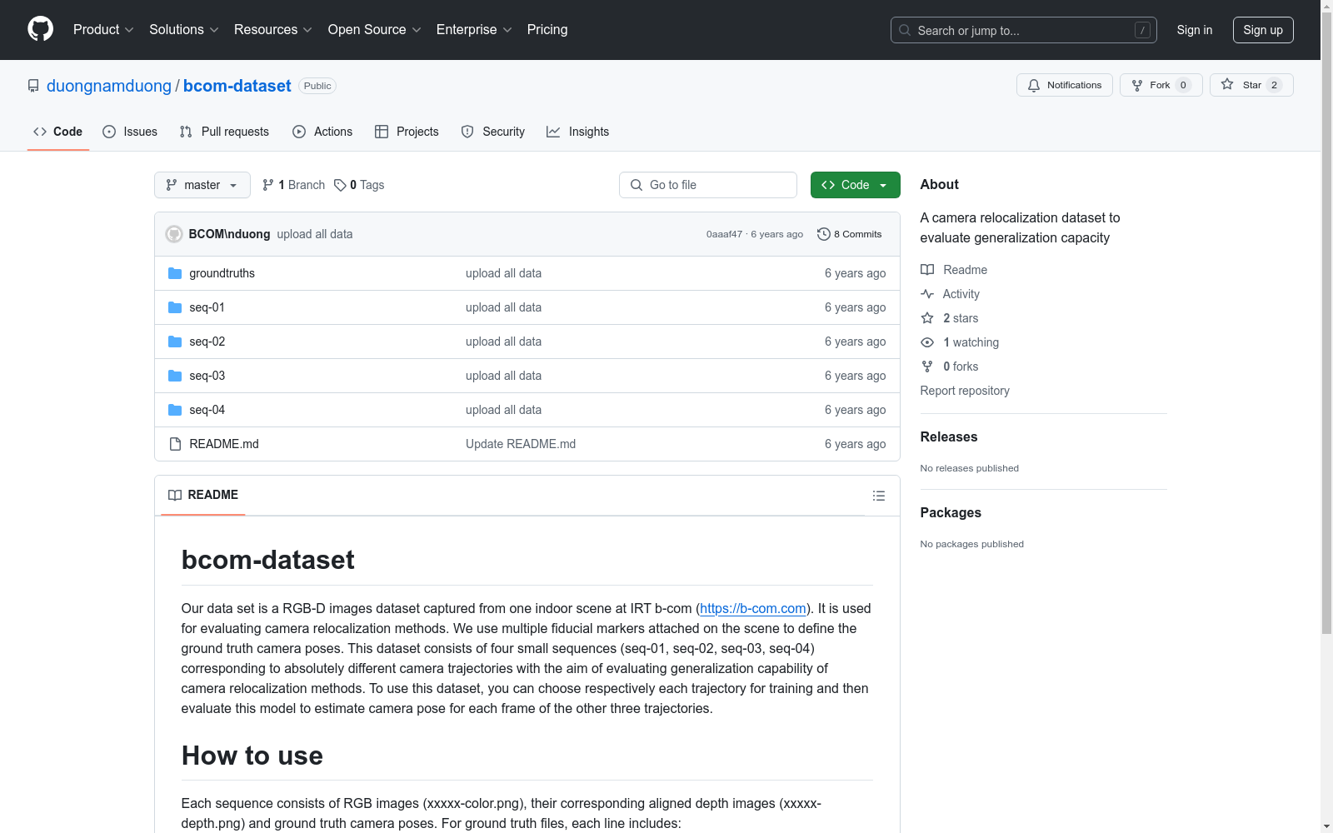Click the GitHub logo icon

40,29
